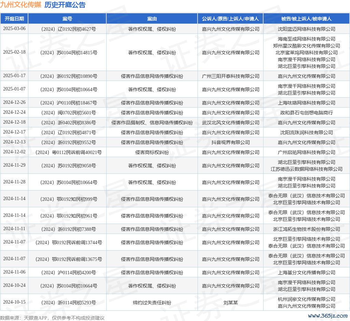Viewport: 350px width, 321px height.
Task: Select case number (2024)浙0192民初7388号
Action: pos(68,229)
